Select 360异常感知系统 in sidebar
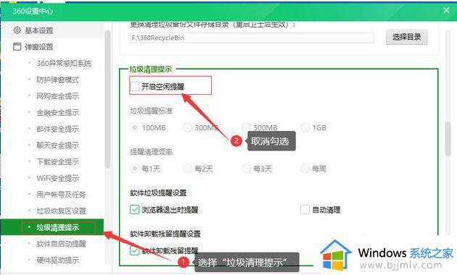This screenshot has height=275, width=457. coord(64,64)
